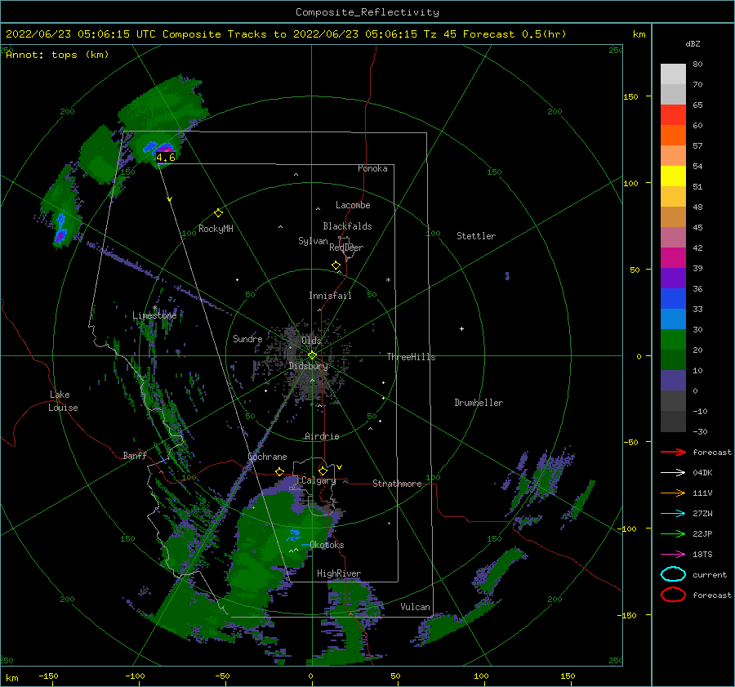Click the magenta storm core beside label 4.6

click(164, 149)
